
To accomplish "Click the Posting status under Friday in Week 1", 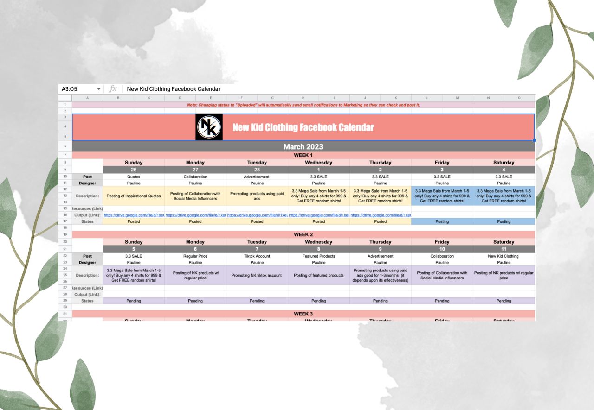I will [x=442, y=221].
